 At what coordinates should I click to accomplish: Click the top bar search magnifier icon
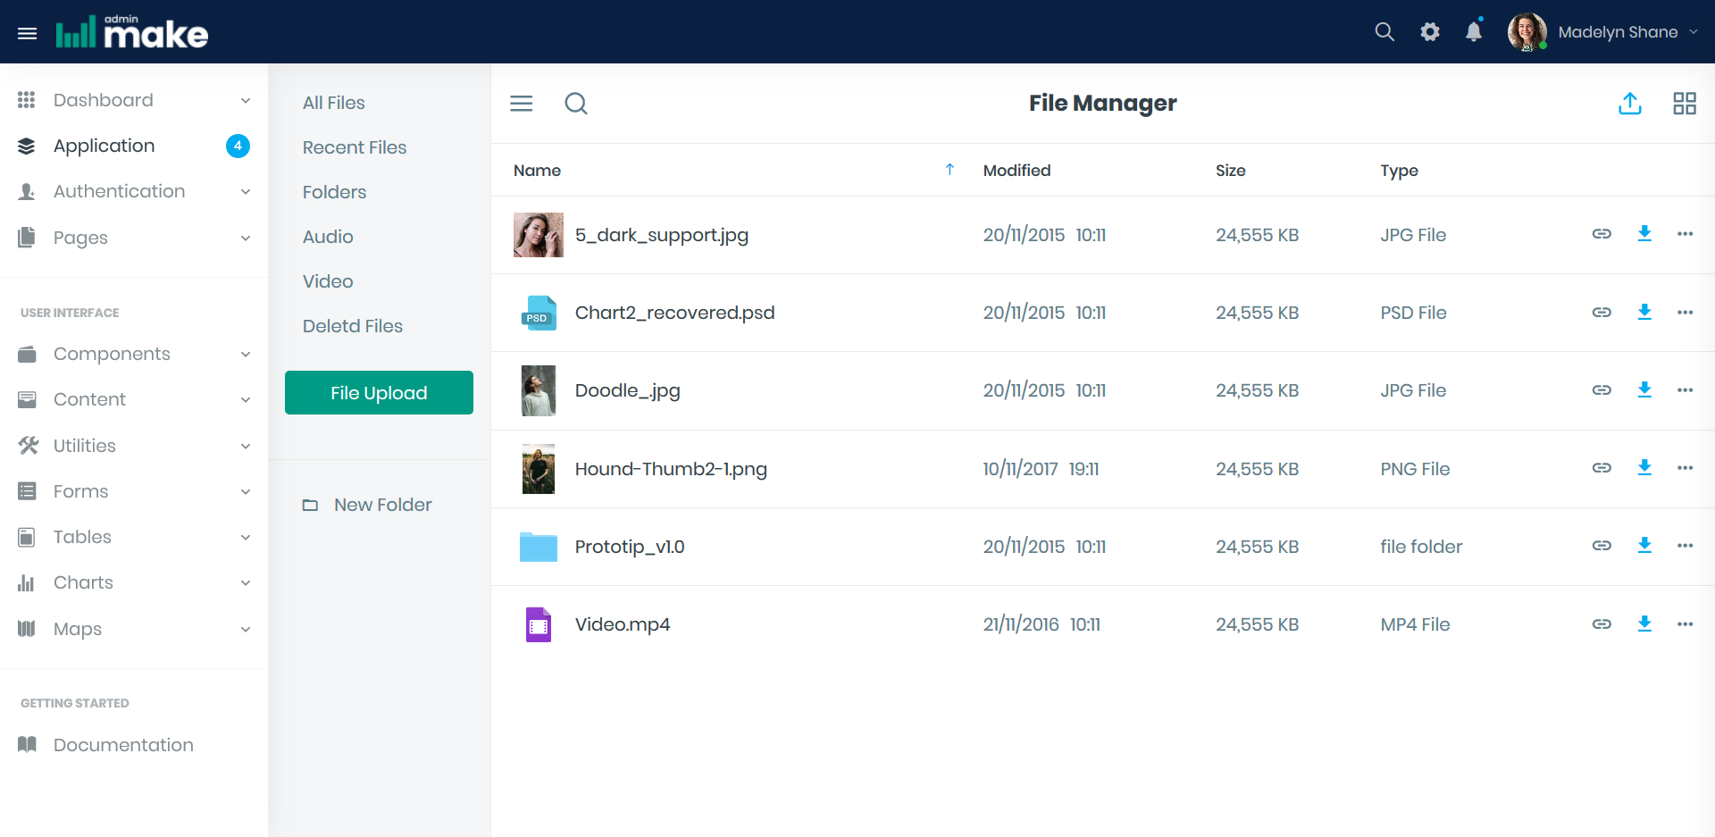1385,32
